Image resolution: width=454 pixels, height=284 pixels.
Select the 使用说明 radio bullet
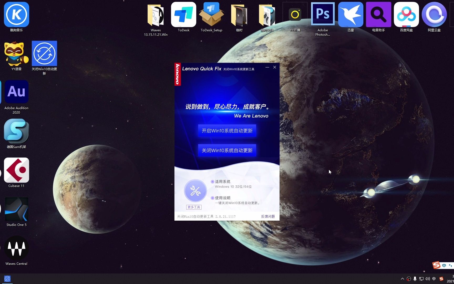click(212, 198)
